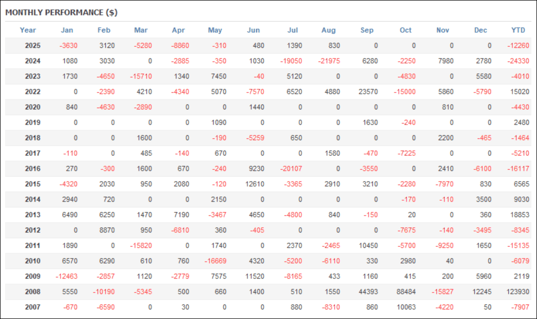Click the Year column header
537x319 pixels.
pos(28,30)
